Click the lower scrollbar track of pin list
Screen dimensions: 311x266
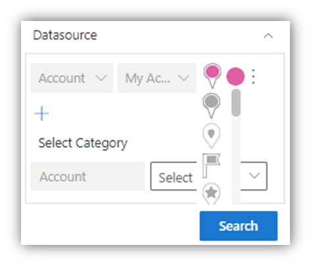tap(236, 160)
